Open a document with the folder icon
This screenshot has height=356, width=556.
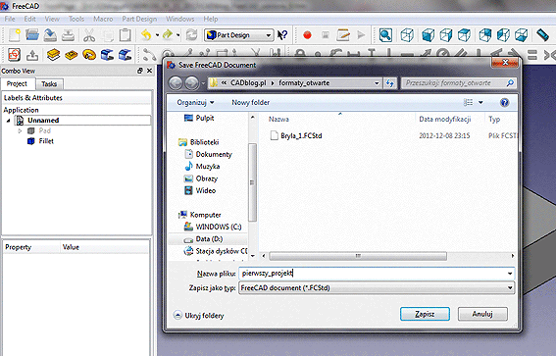(32, 35)
